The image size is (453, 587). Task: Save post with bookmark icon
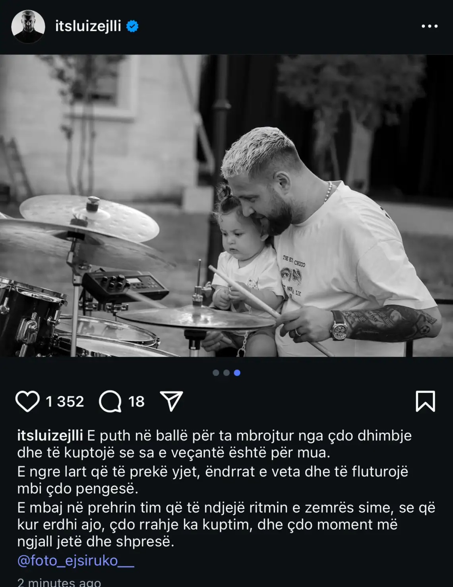coord(425,401)
